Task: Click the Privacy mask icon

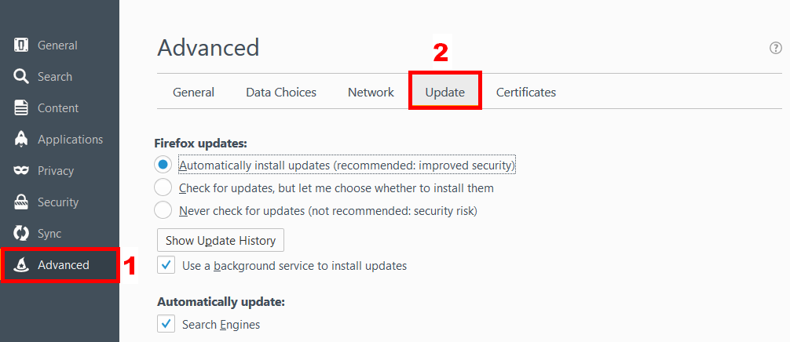Action: tap(21, 171)
